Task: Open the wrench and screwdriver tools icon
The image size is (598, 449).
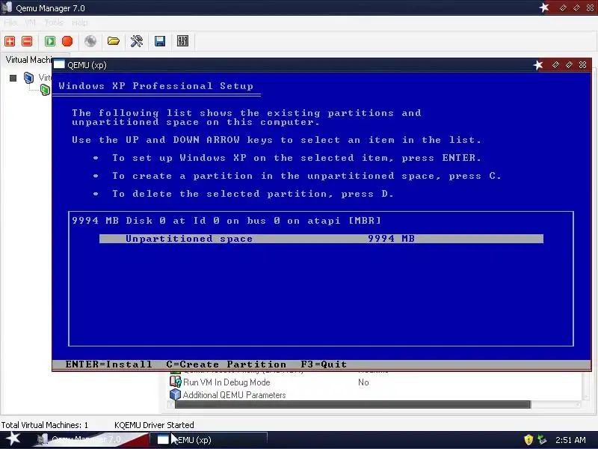Action: pos(137,41)
